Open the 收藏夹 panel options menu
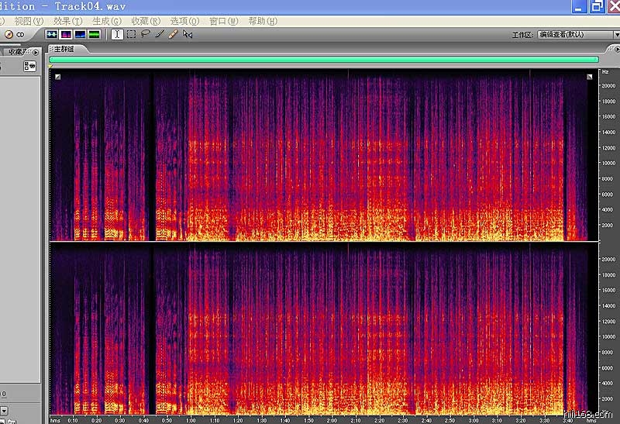Screen dimensions: 620x424 (36, 52)
